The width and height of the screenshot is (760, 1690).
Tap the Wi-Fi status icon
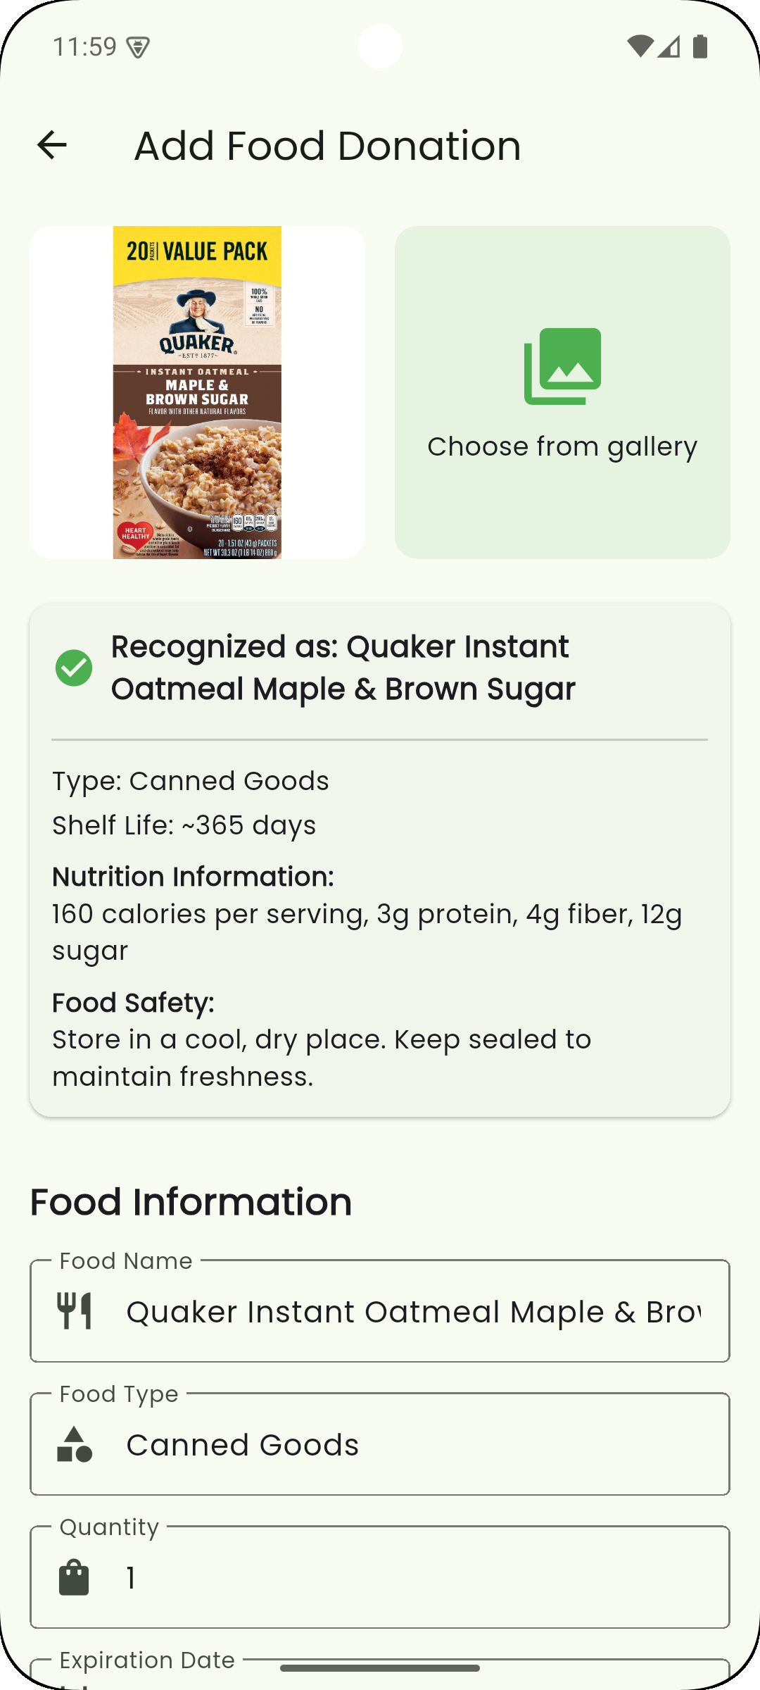(639, 46)
